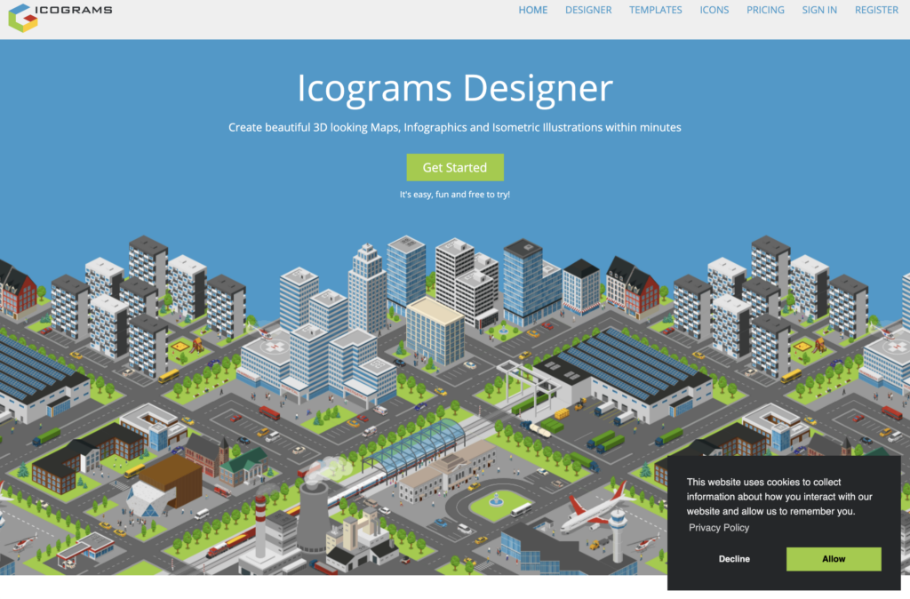Decline cookies in the consent popup
The height and width of the screenshot is (599, 910).
734,559
